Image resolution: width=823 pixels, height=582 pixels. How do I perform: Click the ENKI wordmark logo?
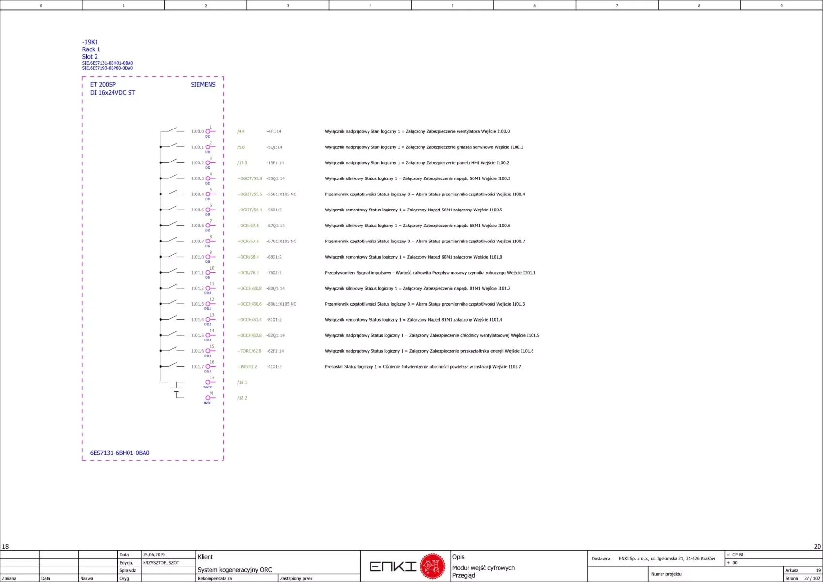[393, 566]
